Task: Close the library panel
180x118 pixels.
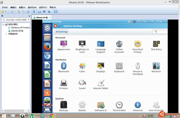Action: coord(29,16)
